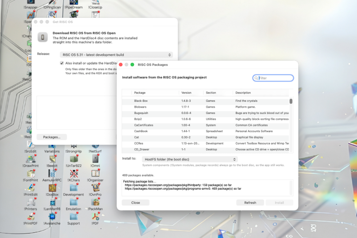The width and height of the screenshot is (357, 238).
Task: Open the !PackMan icon
Action: pyautogui.click(x=95, y=202)
